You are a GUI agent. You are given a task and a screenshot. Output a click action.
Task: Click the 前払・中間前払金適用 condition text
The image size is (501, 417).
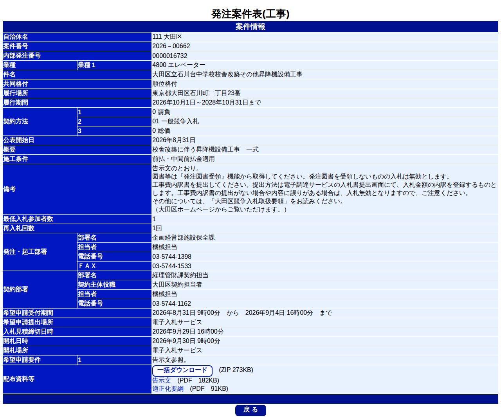click(184, 159)
